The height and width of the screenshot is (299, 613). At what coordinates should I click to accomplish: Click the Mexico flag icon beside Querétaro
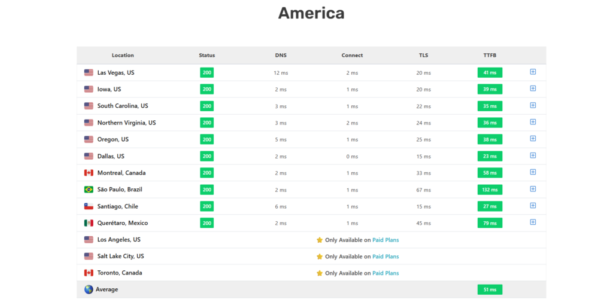[89, 223]
